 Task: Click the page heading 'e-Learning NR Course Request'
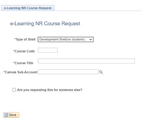click(45, 24)
